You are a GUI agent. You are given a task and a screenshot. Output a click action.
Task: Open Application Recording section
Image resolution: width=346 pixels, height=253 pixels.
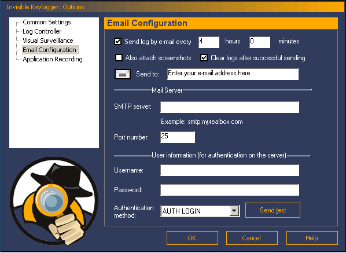click(x=53, y=59)
